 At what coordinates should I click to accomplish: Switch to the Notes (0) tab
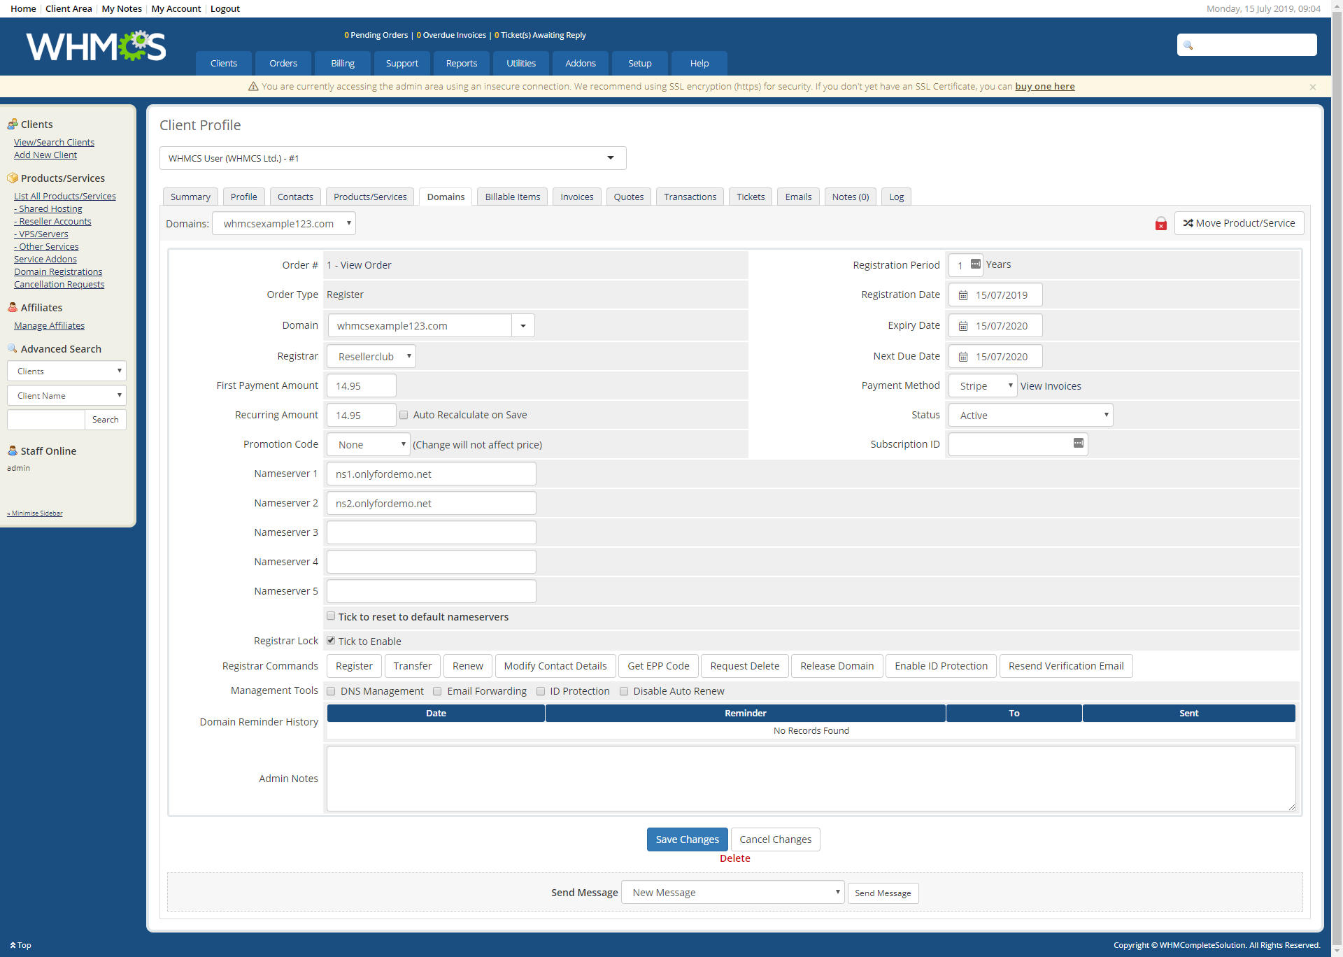tap(851, 197)
